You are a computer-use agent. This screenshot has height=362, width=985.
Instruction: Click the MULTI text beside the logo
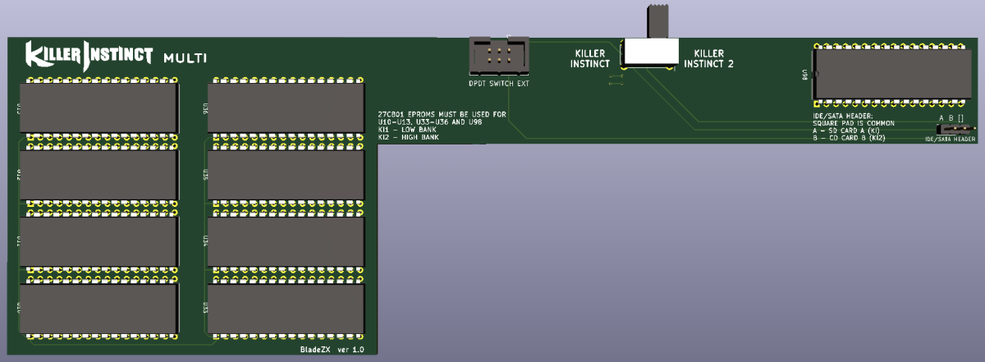184,57
